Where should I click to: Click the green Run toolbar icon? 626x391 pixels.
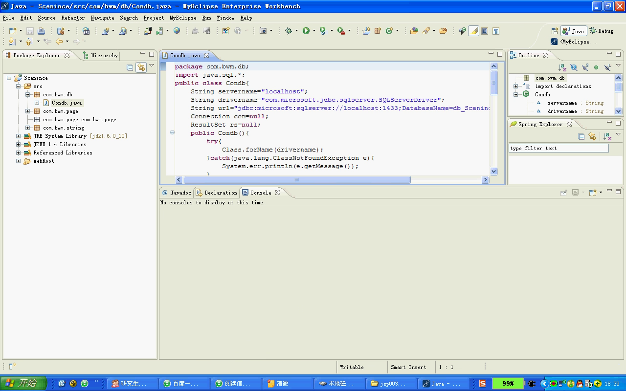point(306,31)
